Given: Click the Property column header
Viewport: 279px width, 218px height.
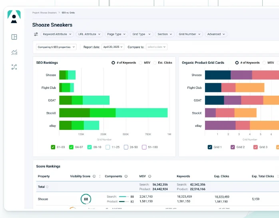Looking at the screenshot, I should pyautogui.click(x=44, y=176).
